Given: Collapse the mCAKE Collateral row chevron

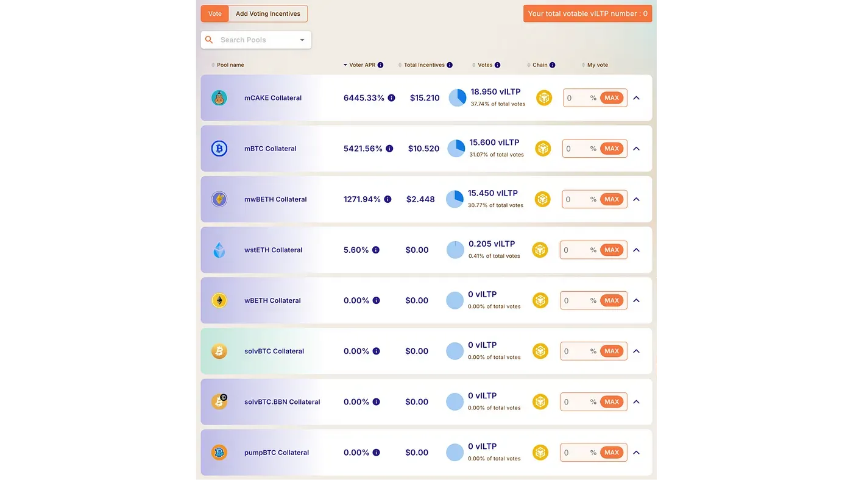Looking at the screenshot, I should (636, 98).
